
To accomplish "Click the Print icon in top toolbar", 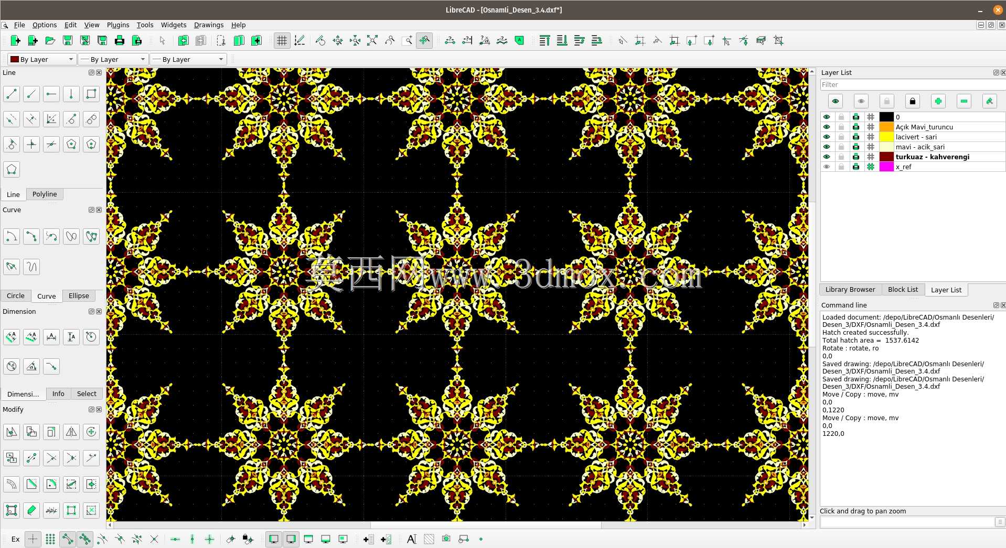I will [x=119, y=40].
